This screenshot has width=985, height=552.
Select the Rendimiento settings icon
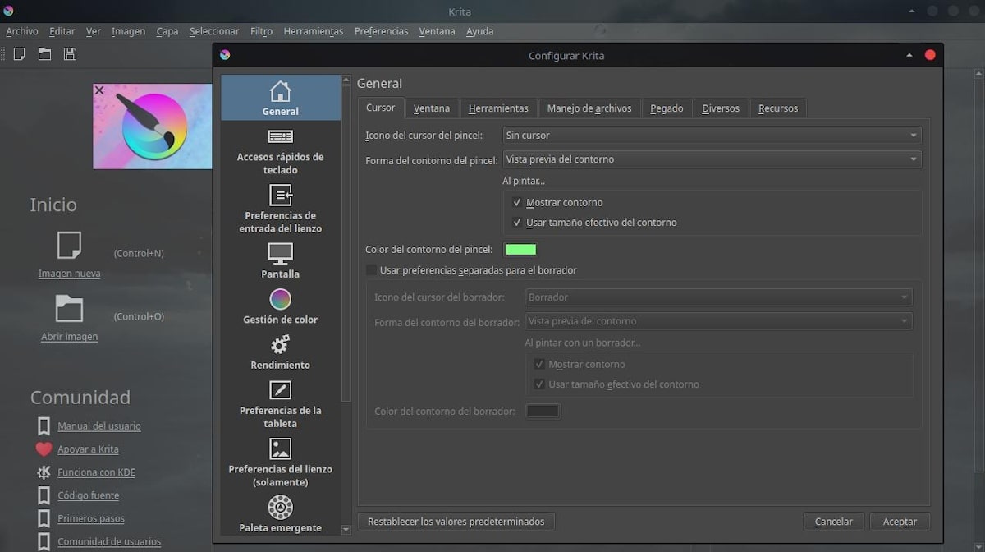pyautogui.click(x=280, y=352)
